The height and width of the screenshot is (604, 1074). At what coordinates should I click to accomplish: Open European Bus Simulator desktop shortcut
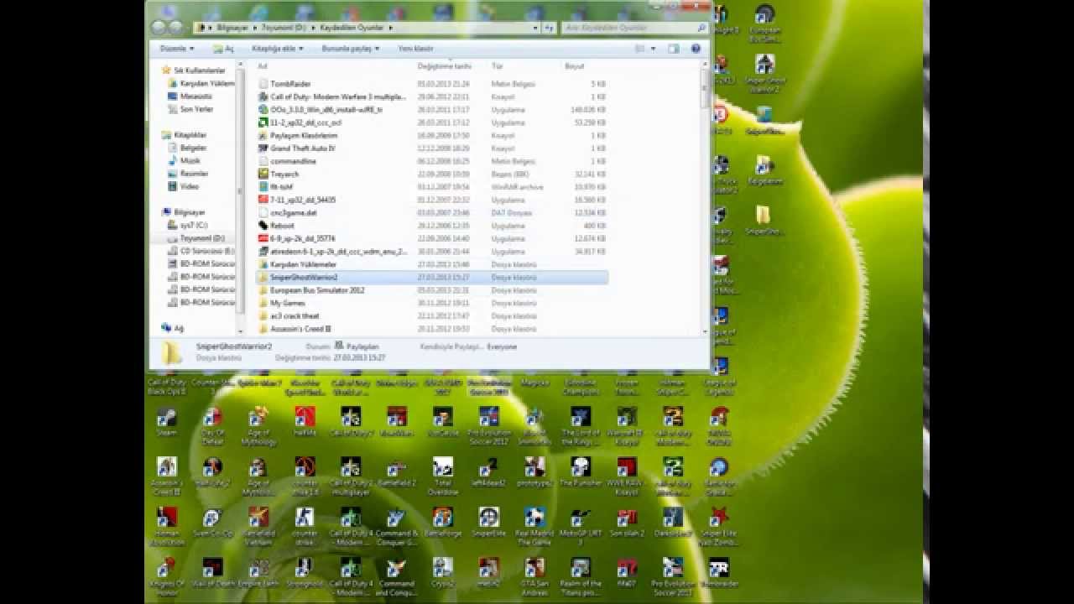(764, 25)
